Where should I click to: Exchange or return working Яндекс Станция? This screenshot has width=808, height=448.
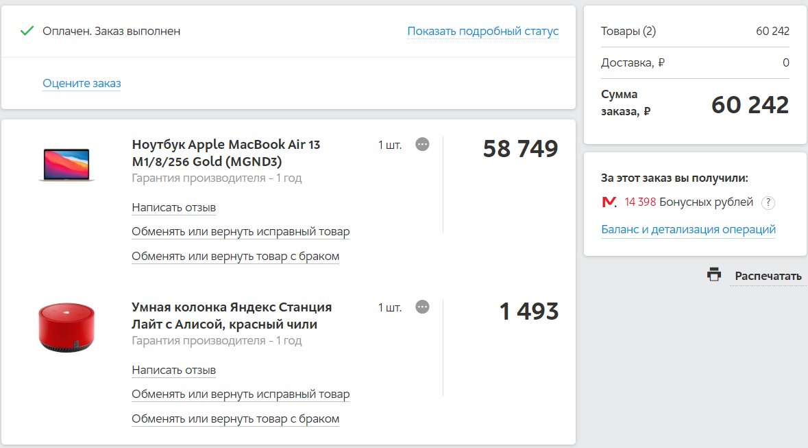241,394
